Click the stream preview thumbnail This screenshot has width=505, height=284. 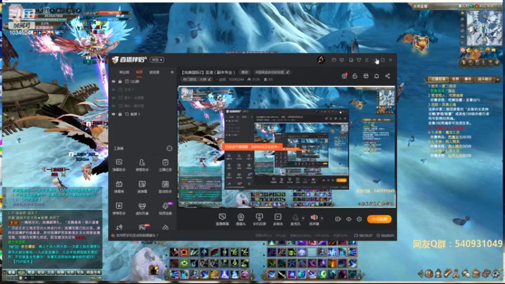click(x=287, y=147)
